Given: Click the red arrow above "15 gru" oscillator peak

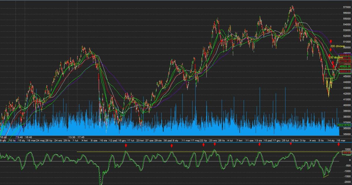Looking at the screenshot, I should [x=126, y=145].
